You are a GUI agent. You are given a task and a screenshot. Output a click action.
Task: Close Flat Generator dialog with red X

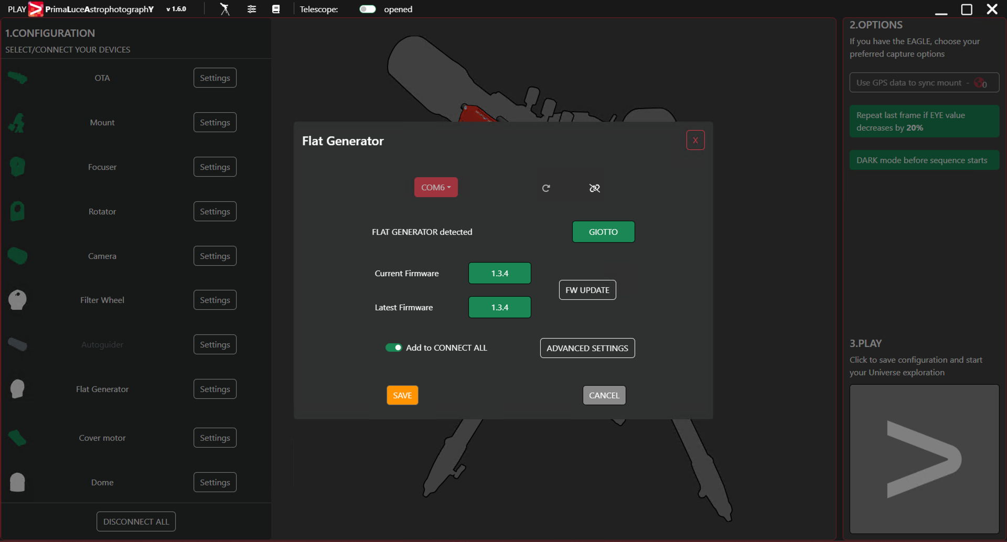click(695, 140)
